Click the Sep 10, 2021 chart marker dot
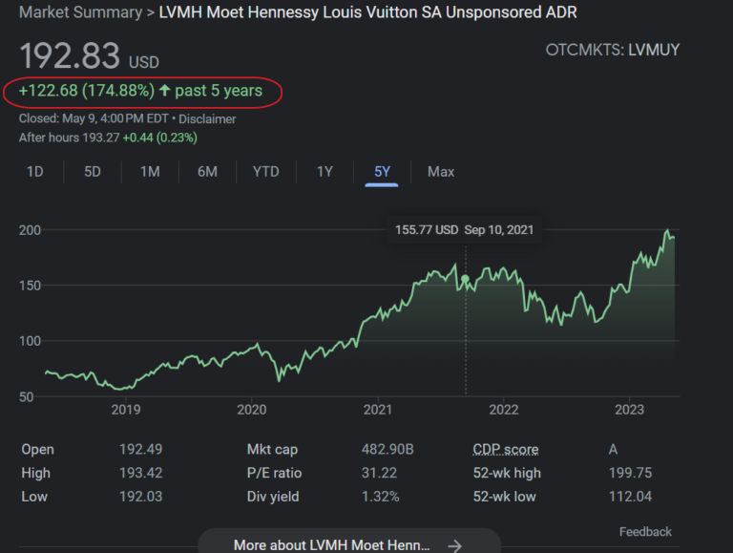The width and height of the screenshot is (733, 553). pyautogui.click(x=465, y=279)
